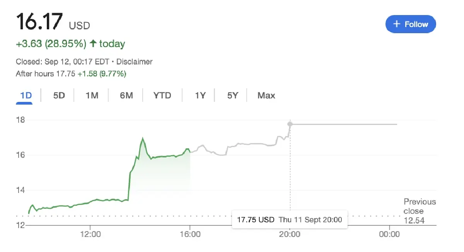Click the grey marker dot at 20:00

[x=290, y=124]
